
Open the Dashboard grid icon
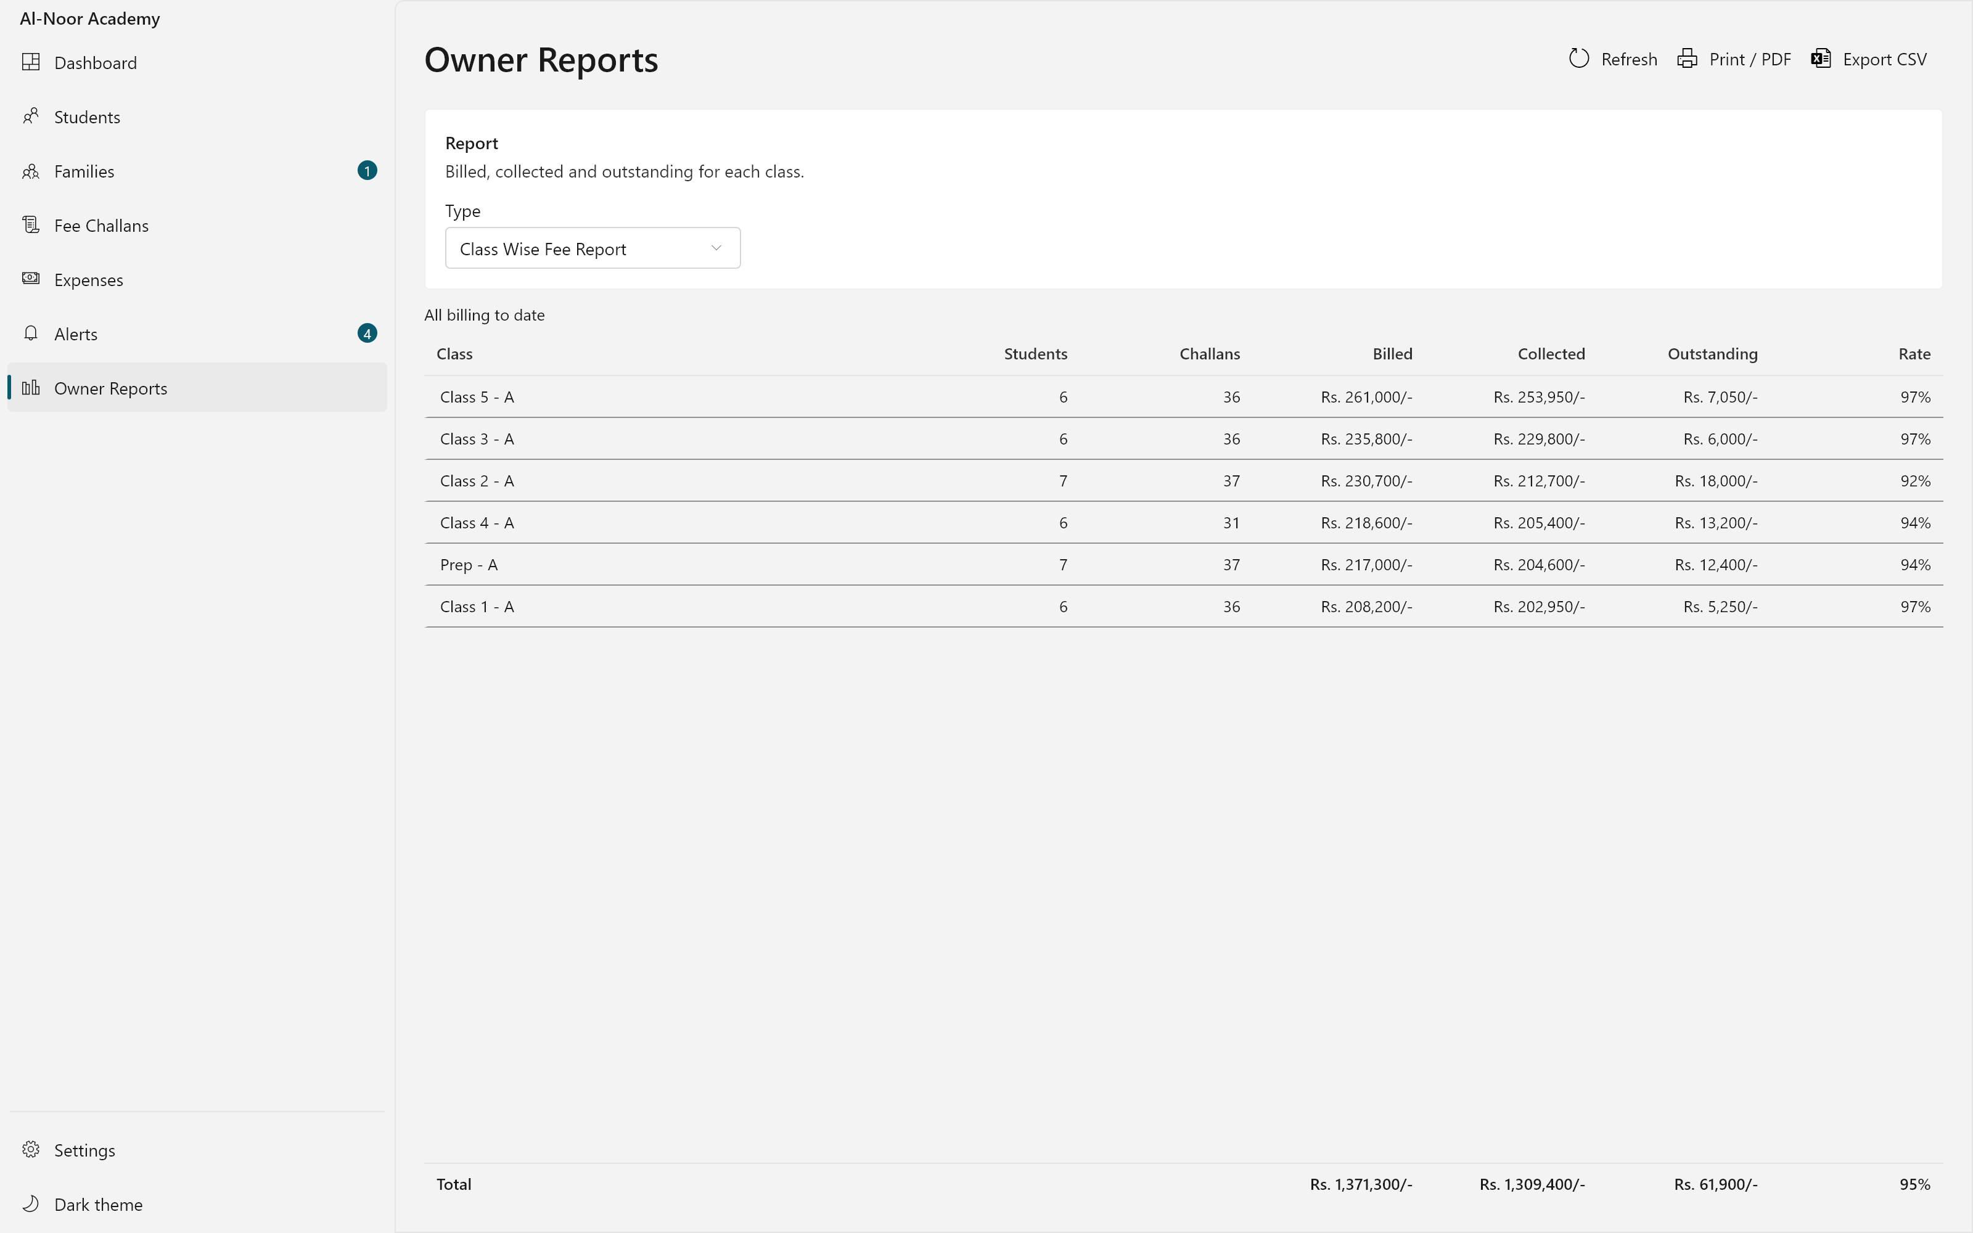31,62
